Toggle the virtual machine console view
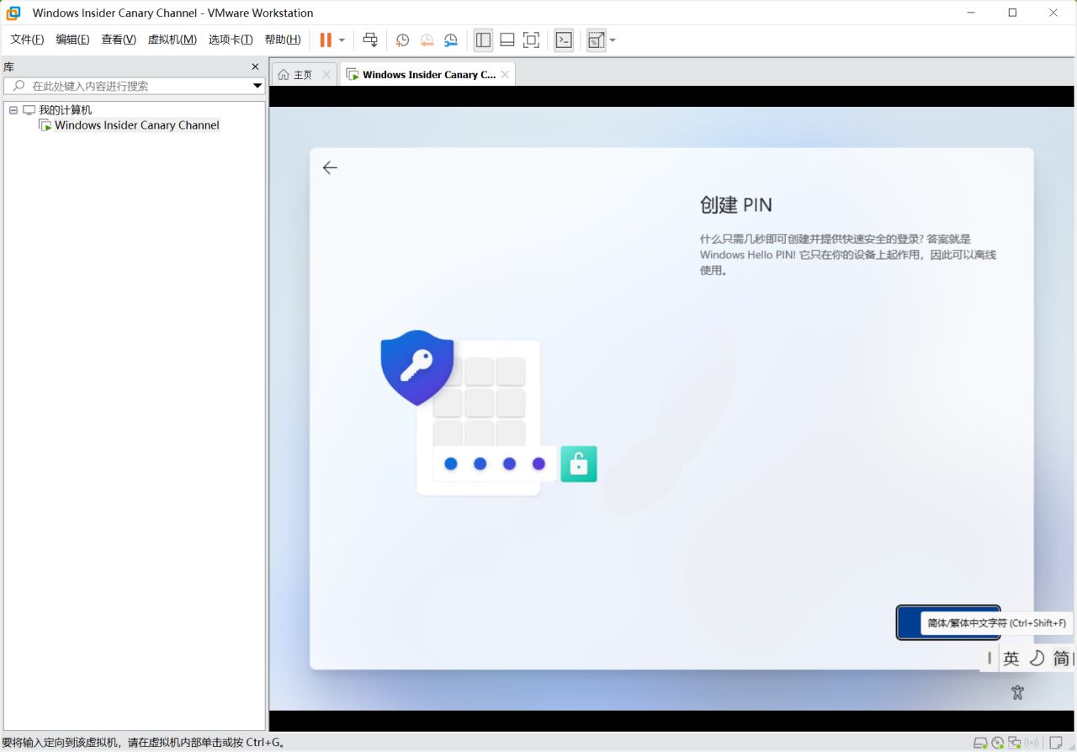Screen dimensions: 1077x752 point(564,40)
